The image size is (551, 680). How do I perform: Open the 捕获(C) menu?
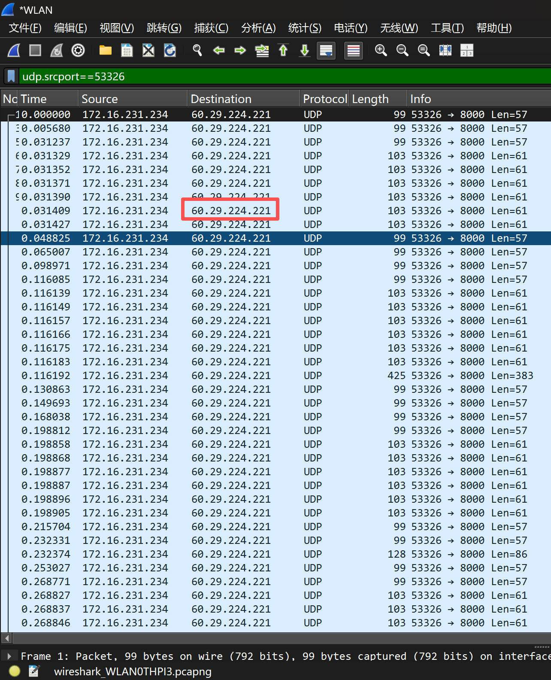tap(211, 28)
